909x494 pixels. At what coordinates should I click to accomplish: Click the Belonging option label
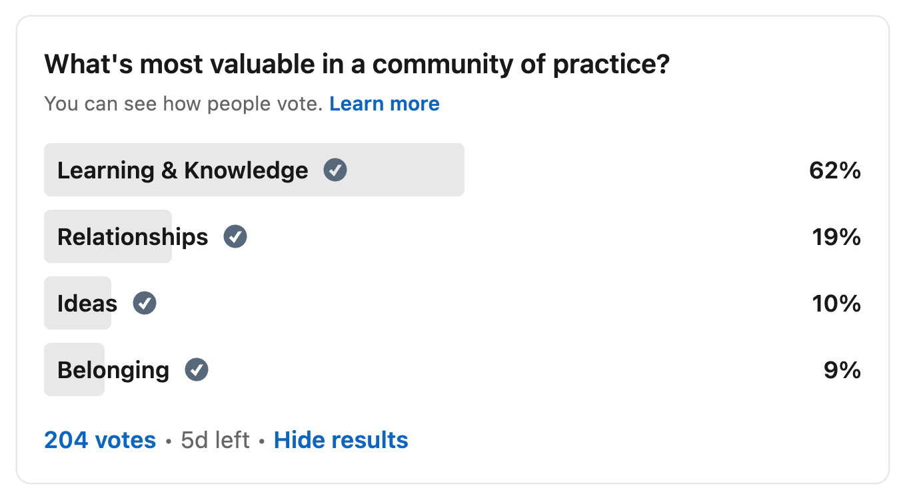113,370
